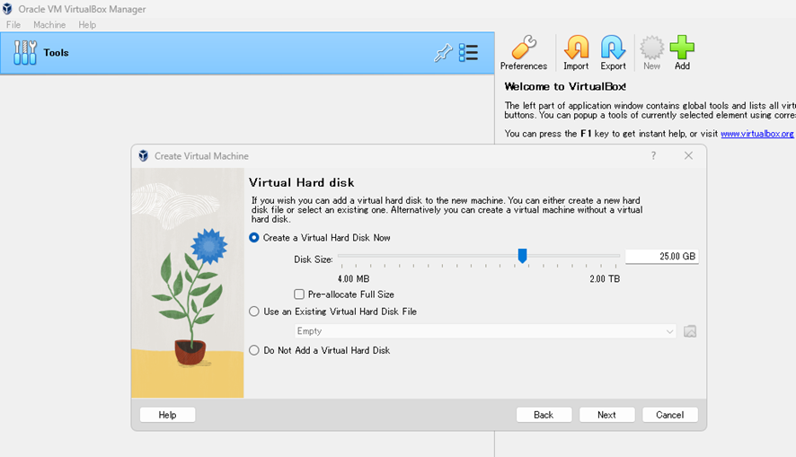The width and height of the screenshot is (796, 457).
Task: Go Back to previous wizard step
Action: pyautogui.click(x=544, y=415)
